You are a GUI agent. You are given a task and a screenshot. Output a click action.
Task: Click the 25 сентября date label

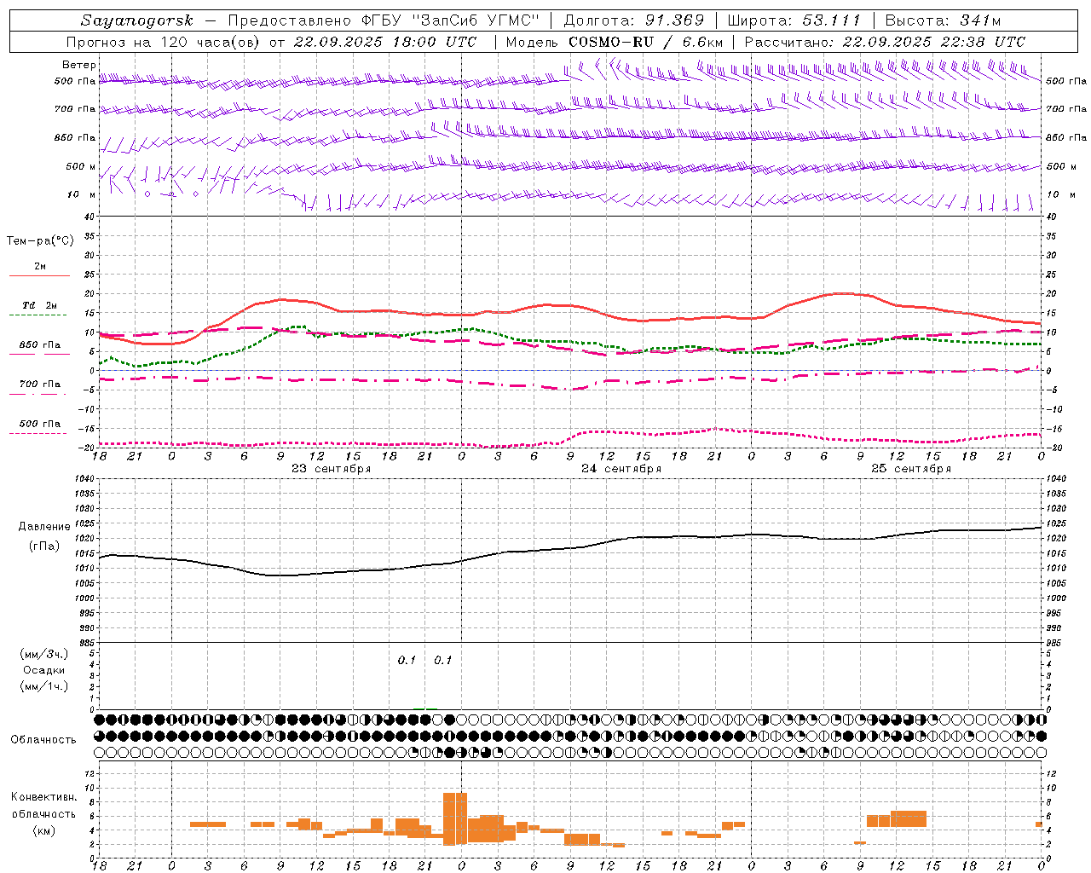click(x=911, y=469)
